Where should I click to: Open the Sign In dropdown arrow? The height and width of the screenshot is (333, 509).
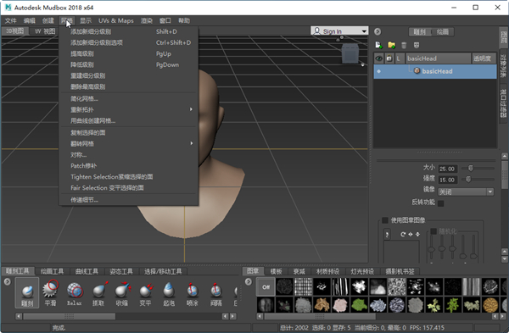click(x=364, y=31)
